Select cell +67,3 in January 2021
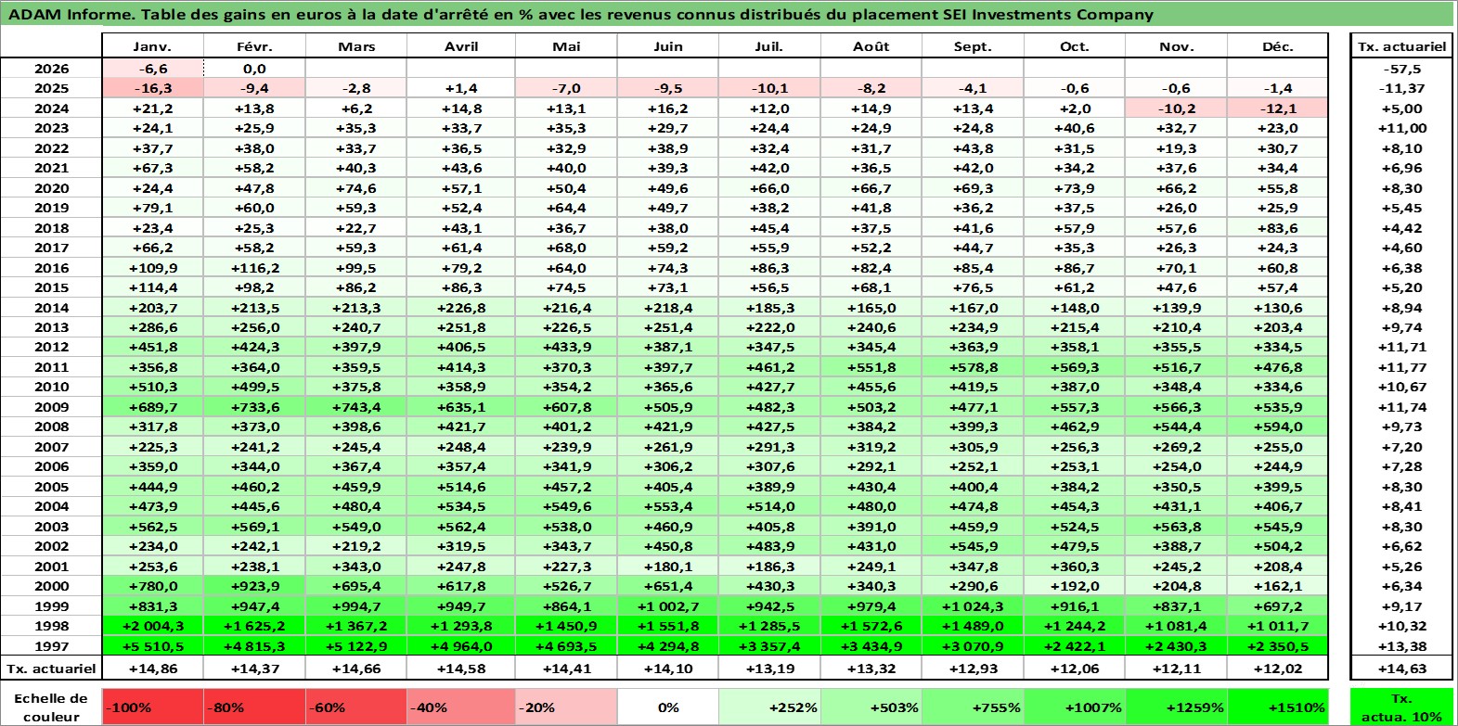This screenshot has height=726, width=1458. pos(152,168)
